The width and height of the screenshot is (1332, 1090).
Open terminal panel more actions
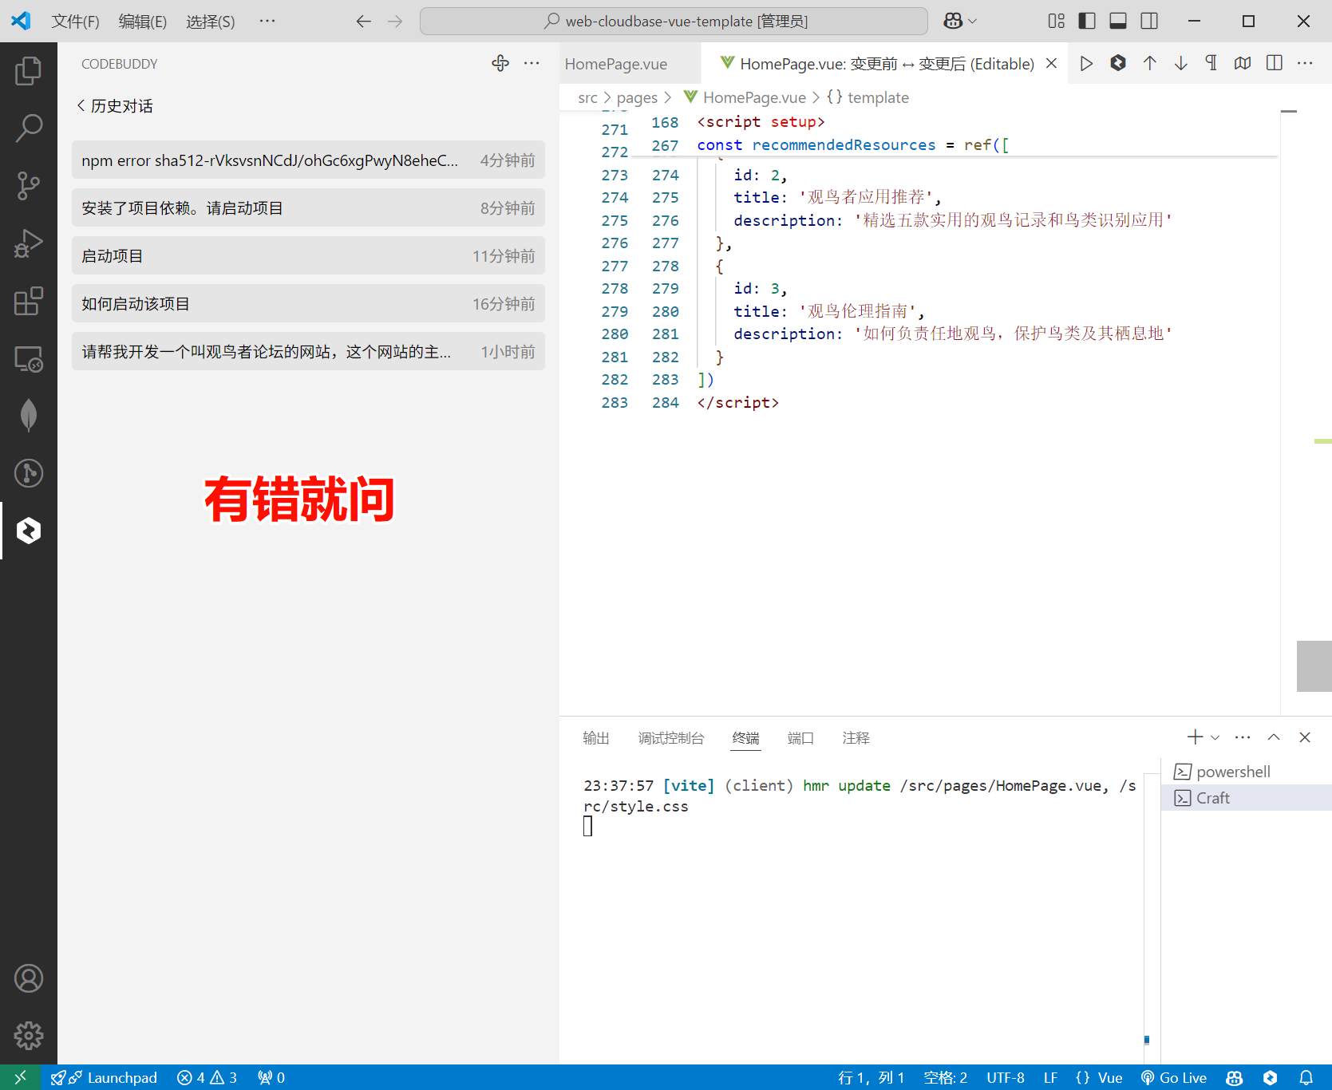(x=1243, y=737)
